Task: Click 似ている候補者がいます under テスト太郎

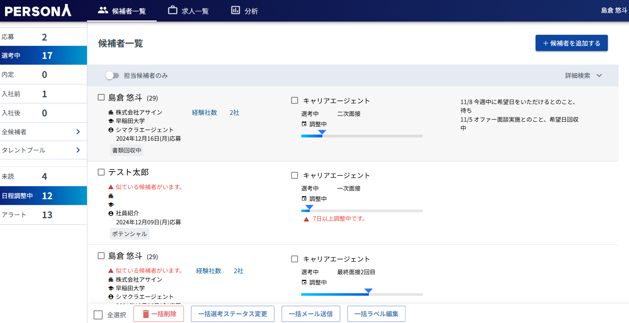Action: tap(149, 187)
